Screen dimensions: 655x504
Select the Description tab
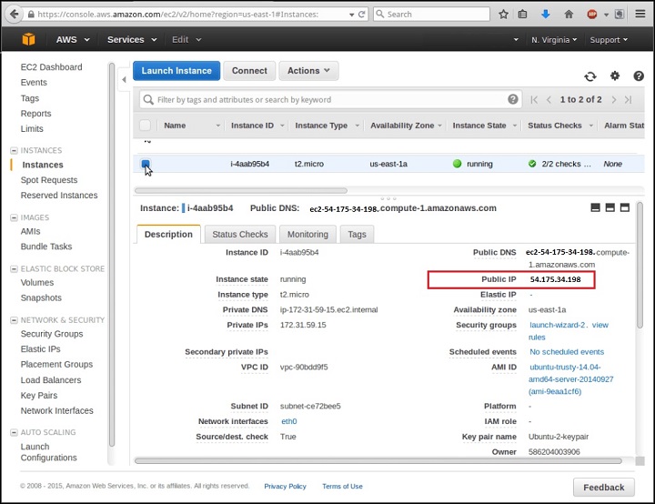click(168, 235)
